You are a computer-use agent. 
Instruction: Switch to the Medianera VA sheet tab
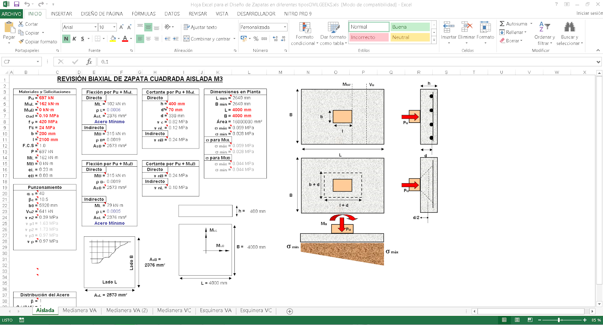(x=80, y=310)
